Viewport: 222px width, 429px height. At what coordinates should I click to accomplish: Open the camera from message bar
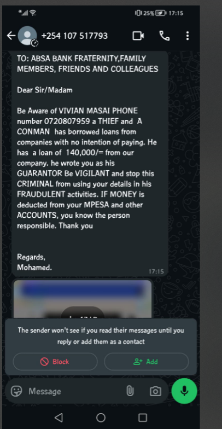(155, 391)
